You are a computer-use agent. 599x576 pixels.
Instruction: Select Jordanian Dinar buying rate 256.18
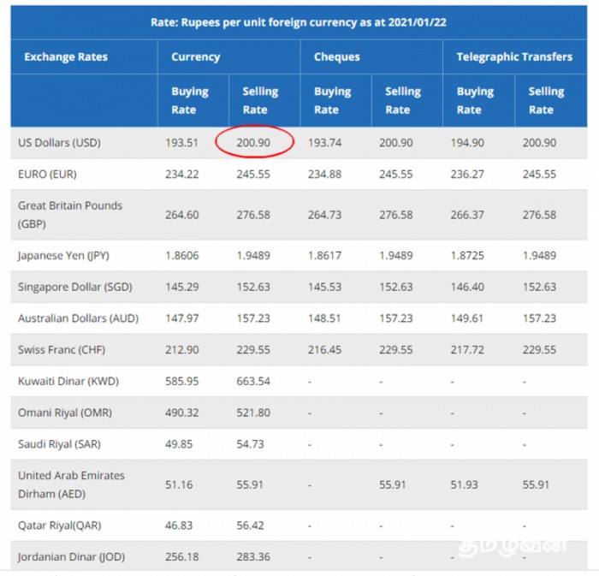click(182, 557)
